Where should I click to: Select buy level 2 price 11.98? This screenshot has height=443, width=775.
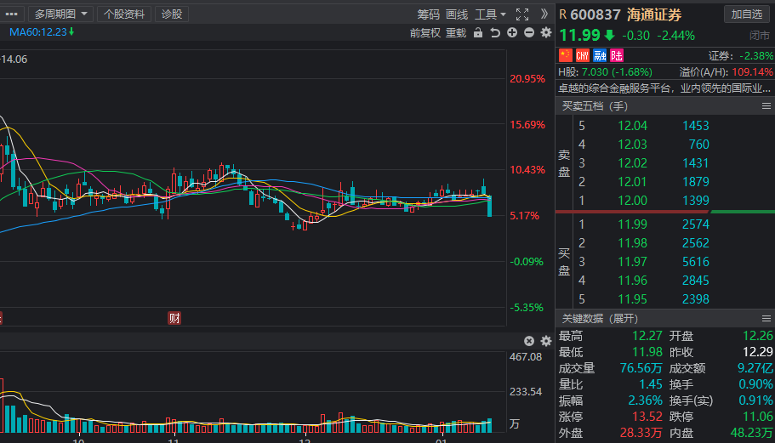(632, 243)
